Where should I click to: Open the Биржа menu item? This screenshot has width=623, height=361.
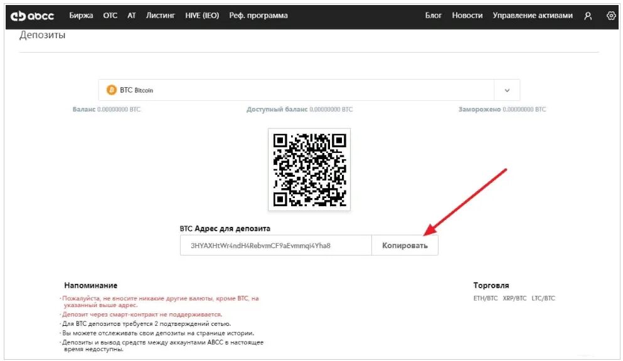click(x=81, y=16)
